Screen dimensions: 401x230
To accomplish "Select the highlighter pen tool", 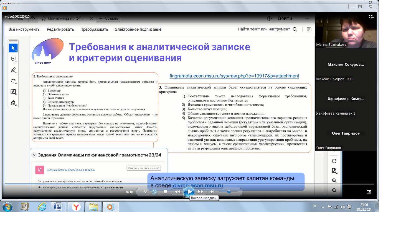I will tap(13, 70).
